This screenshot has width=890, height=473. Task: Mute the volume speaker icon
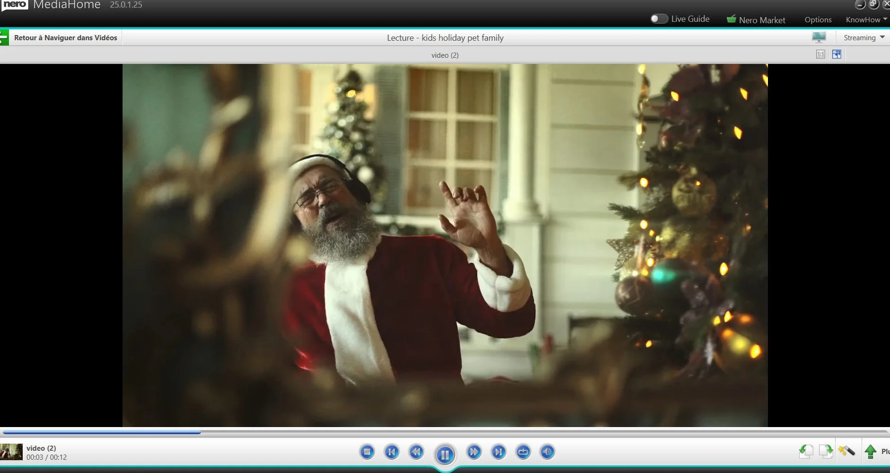(x=547, y=452)
